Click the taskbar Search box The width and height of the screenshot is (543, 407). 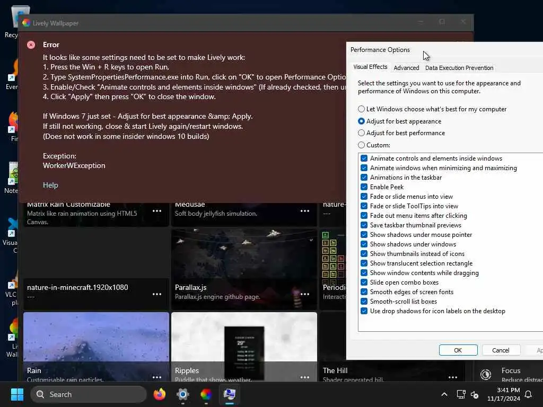[x=89, y=394]
